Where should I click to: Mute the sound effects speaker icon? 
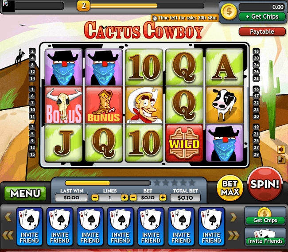tap(281, 150)
